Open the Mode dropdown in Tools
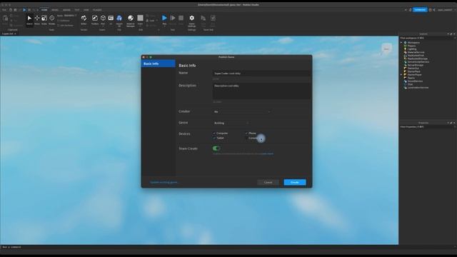 (70, 16)
